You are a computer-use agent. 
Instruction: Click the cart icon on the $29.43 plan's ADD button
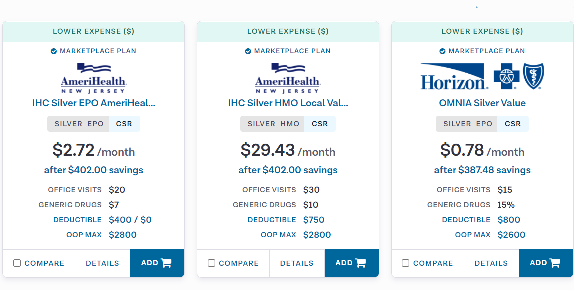tap(361, 263)
